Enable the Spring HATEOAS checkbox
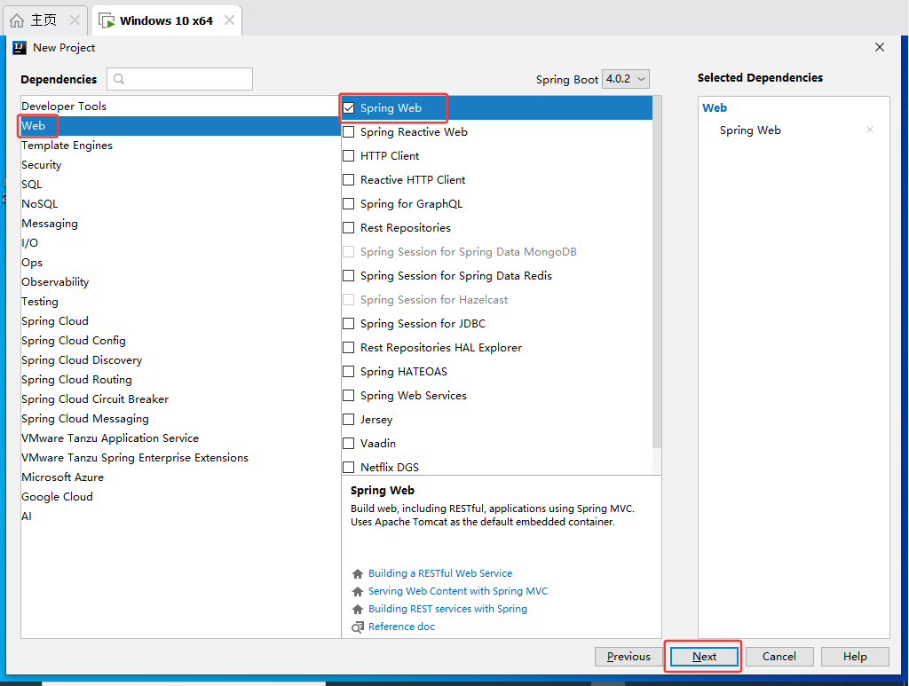The width and height of the screenshot is (909, 686). point(348,371)
